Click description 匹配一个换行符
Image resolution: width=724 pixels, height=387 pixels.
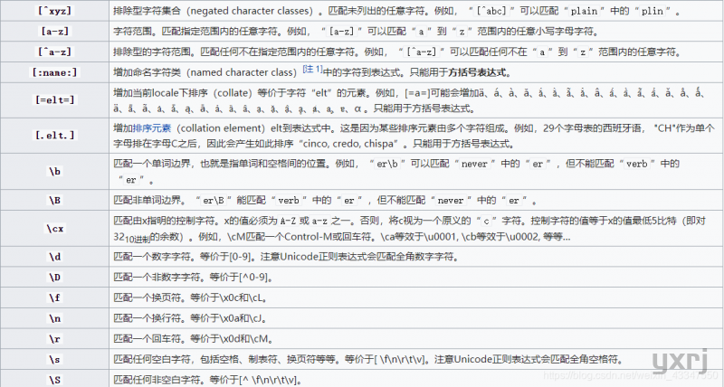coord(191,318)
